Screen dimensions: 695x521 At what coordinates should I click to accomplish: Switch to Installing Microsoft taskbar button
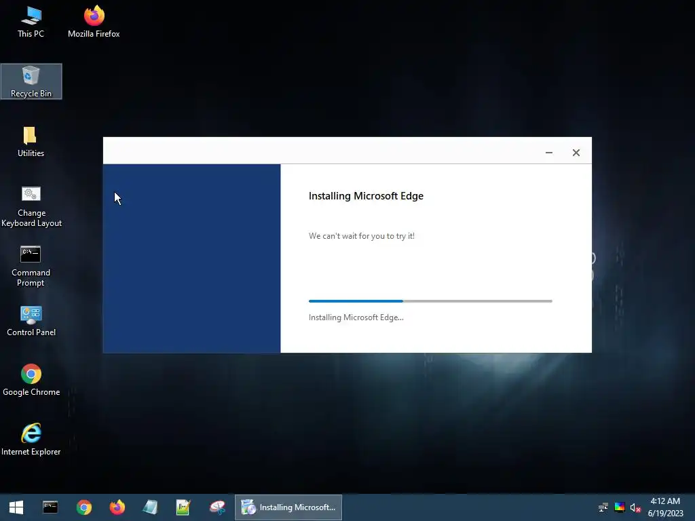(x=288, y=507)
